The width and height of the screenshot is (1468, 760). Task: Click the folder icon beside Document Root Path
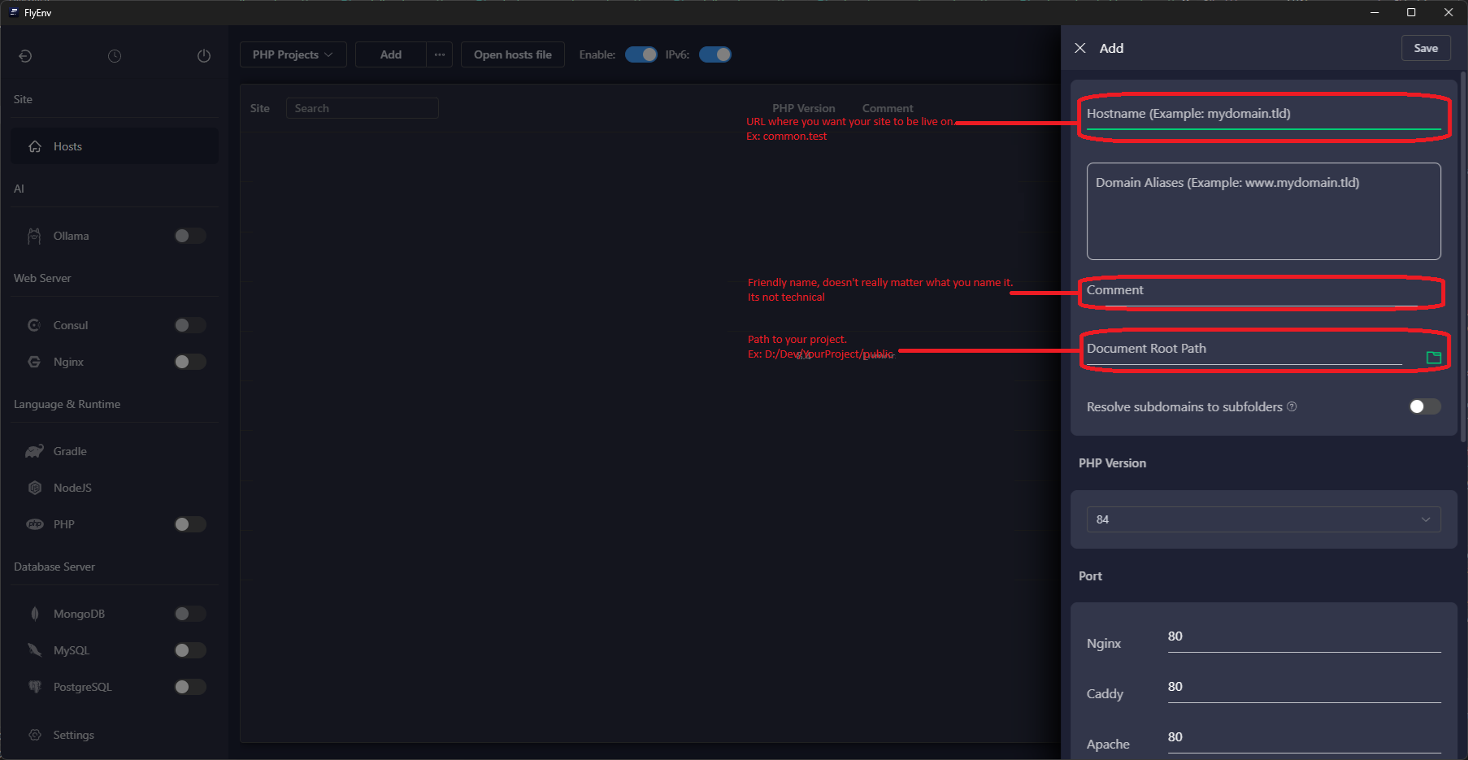tap(1433, 357)
